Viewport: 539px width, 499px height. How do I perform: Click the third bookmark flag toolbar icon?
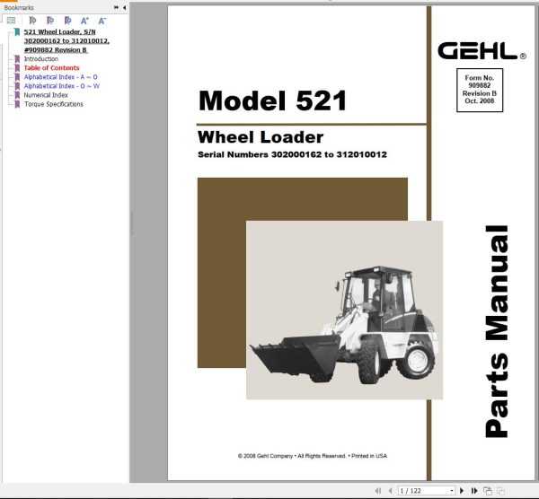(67, 21)
